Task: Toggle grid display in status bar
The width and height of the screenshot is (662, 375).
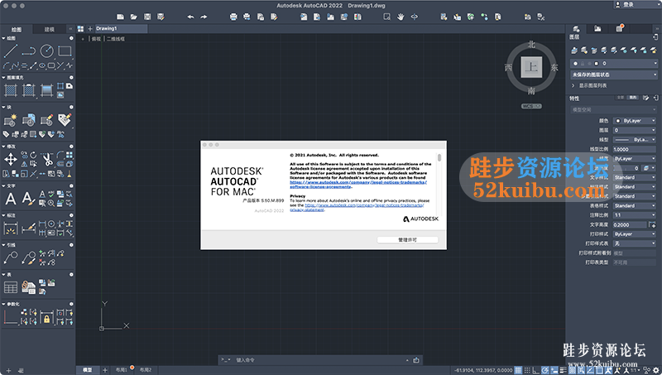Action: coord(518,370)
